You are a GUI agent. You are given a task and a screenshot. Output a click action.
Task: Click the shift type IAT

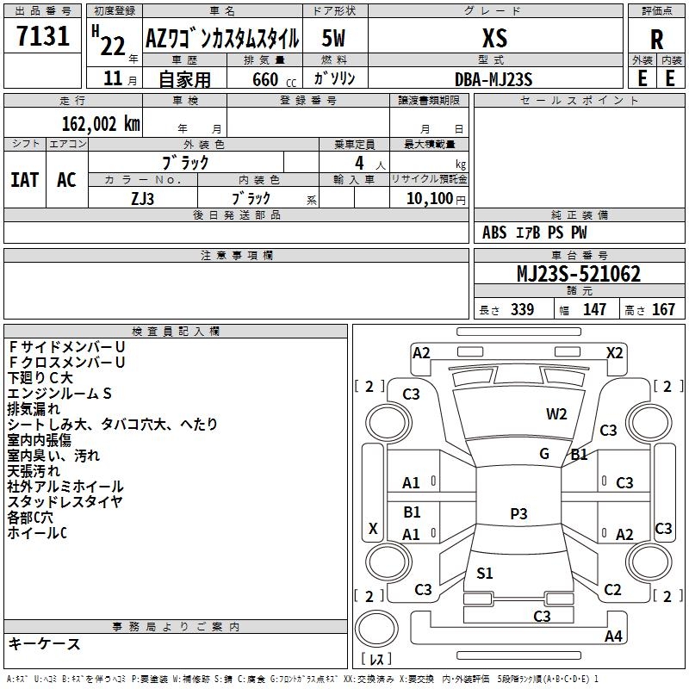[25, 180]
